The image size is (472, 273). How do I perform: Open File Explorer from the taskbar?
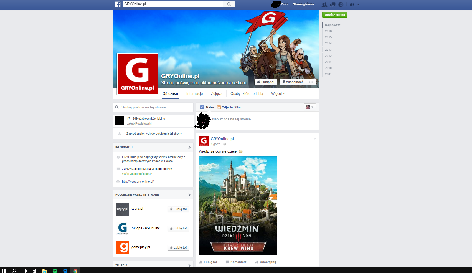pyautogui.click(x=45, y=271)
